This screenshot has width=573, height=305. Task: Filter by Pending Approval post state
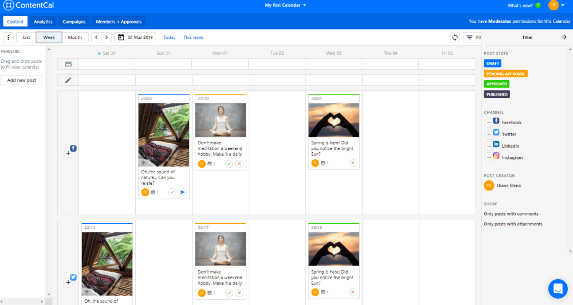(505, 74)
